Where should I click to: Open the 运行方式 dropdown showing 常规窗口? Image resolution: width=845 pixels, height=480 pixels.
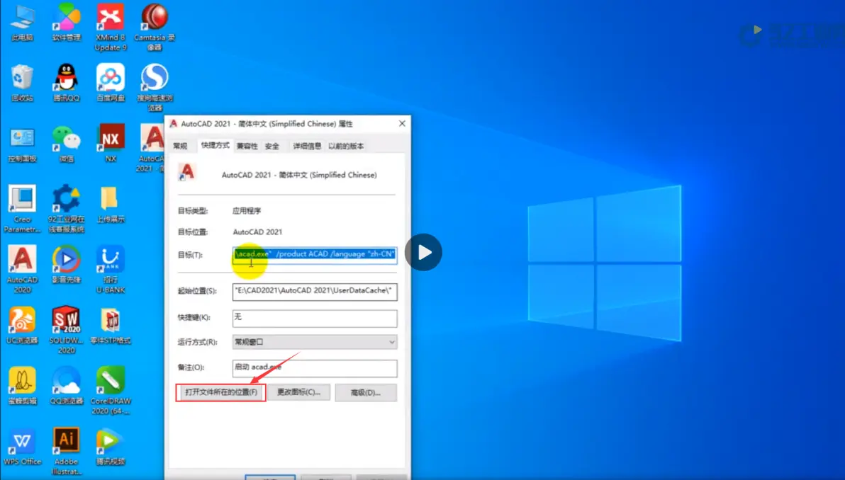point(315,342)
